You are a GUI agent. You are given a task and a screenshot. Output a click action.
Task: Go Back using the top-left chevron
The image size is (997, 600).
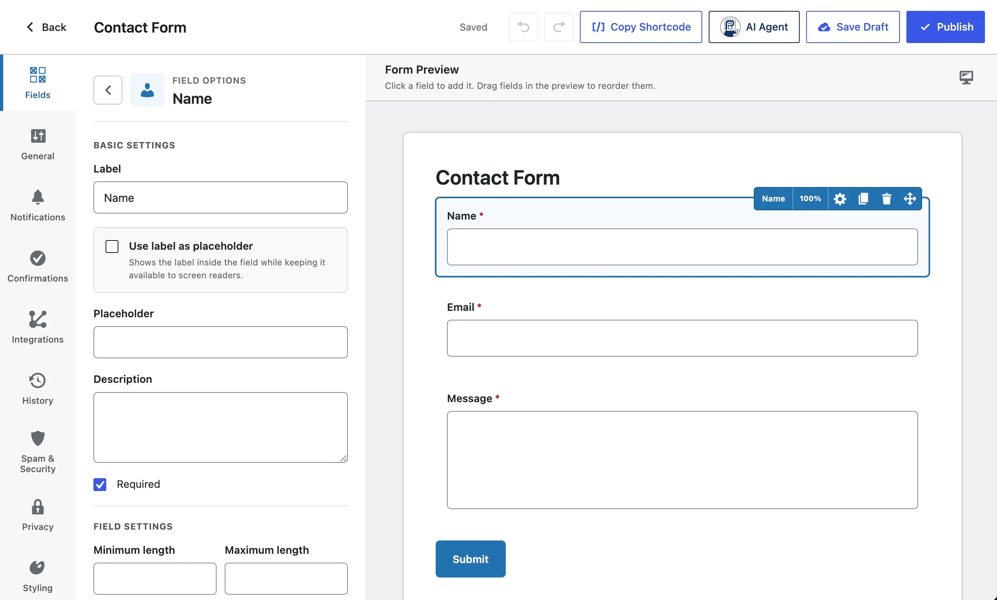tap(46, 27)
